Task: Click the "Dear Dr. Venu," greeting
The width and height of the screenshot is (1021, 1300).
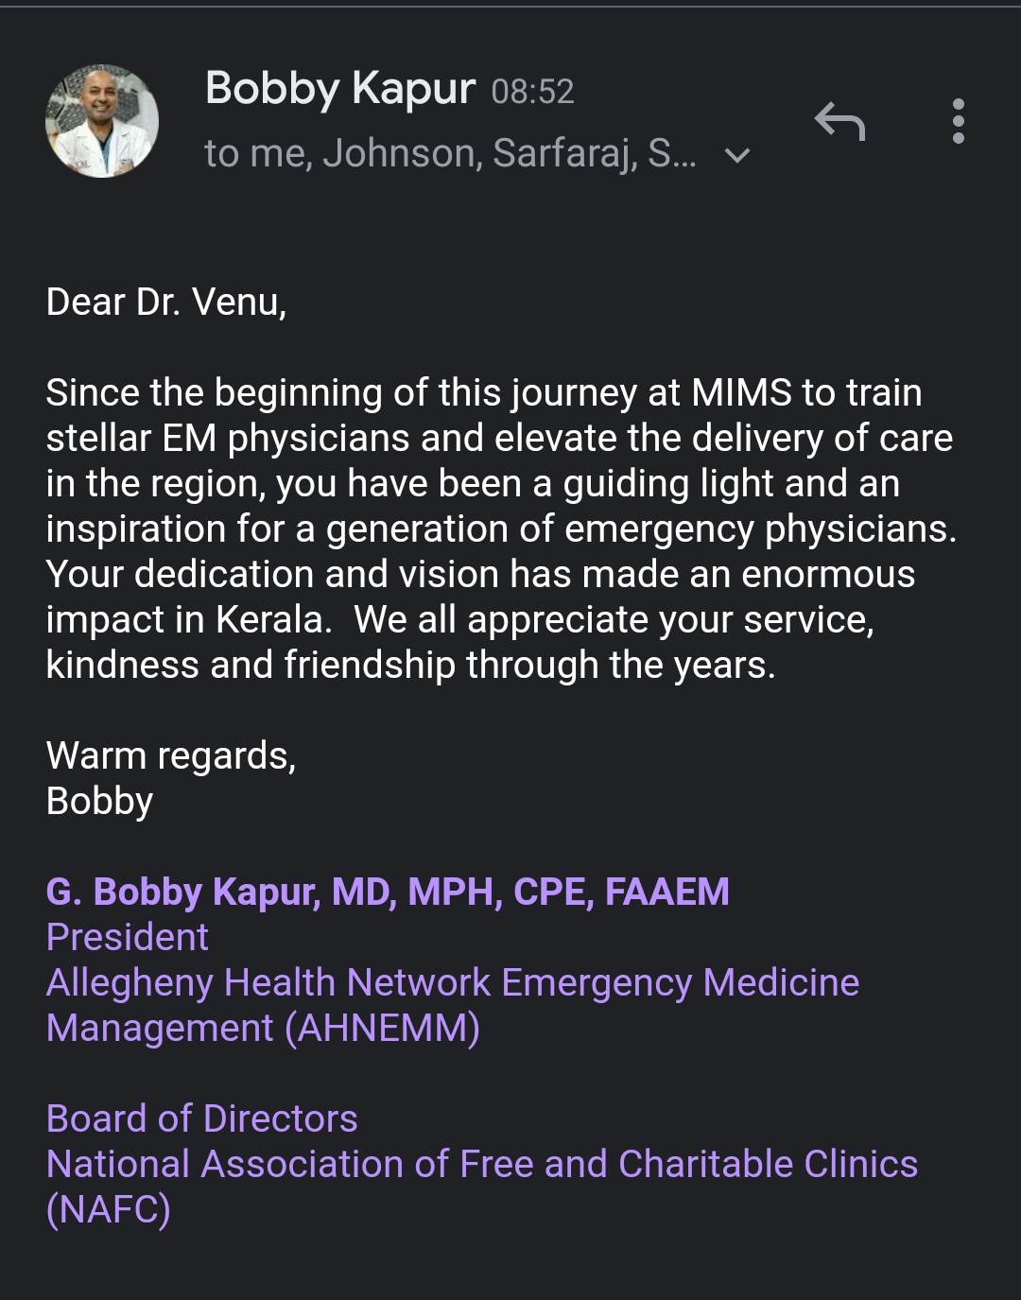Action: (166, 303)
